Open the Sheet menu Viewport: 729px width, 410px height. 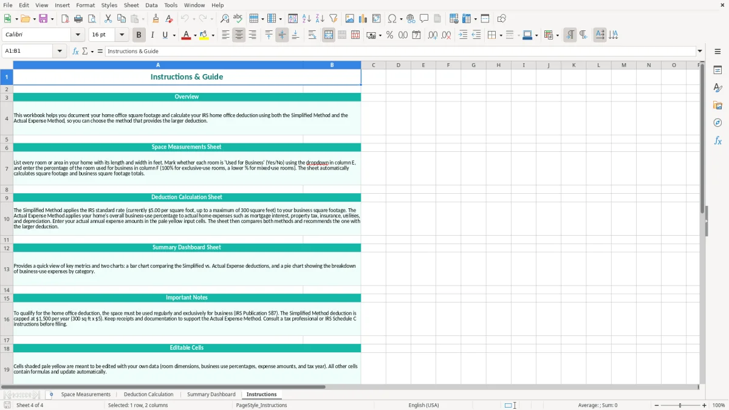click(x=131, y=5)
